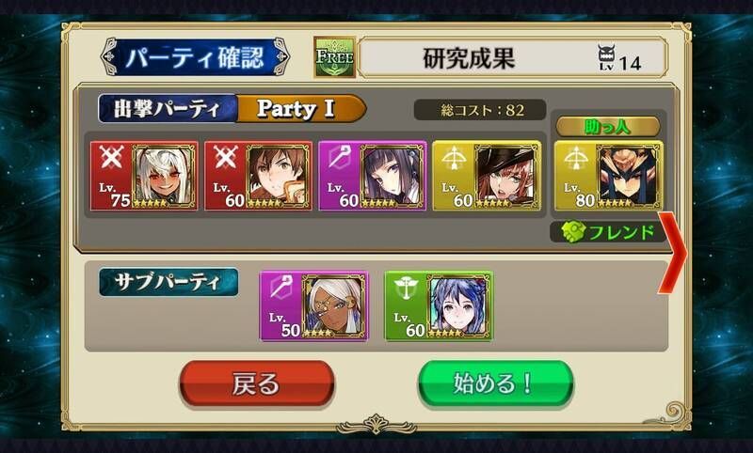Screen dimensions: 753x453
Task: Click the staff icon on purple Lv.60 unit
Action: click(340, 157)
